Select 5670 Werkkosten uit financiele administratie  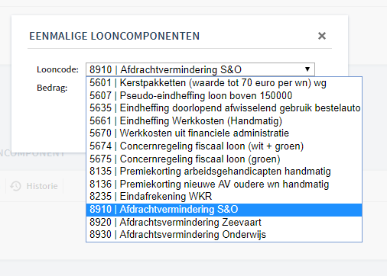224,133
